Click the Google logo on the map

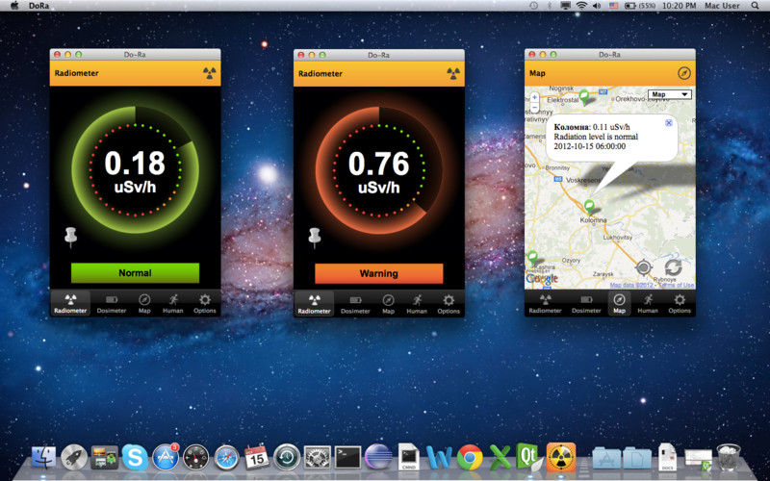pos(542,279)
